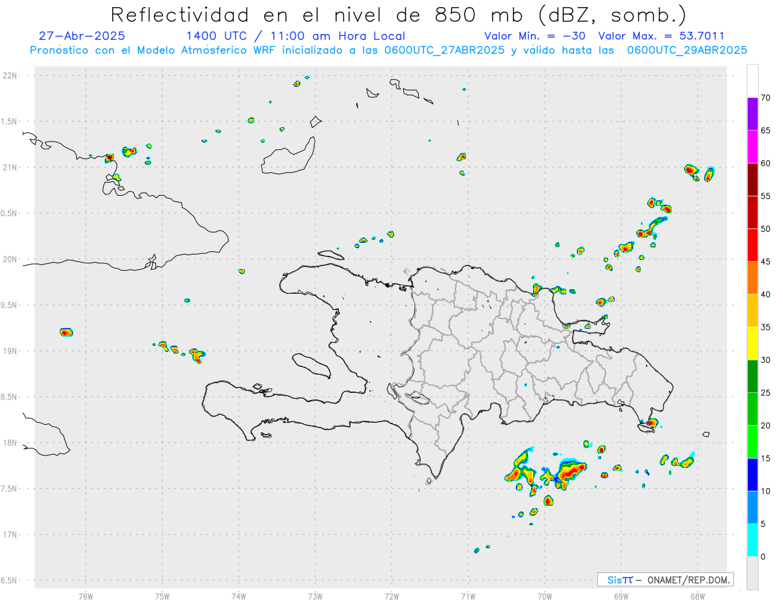This screenshot has width=783, height=605.
Task: Click the colorbar label '50'
Action: pyautogui.click(x=766, y=229)
